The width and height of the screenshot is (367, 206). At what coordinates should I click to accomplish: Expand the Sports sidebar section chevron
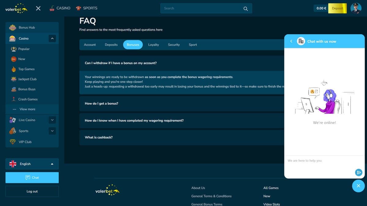(x=52, y=131)
